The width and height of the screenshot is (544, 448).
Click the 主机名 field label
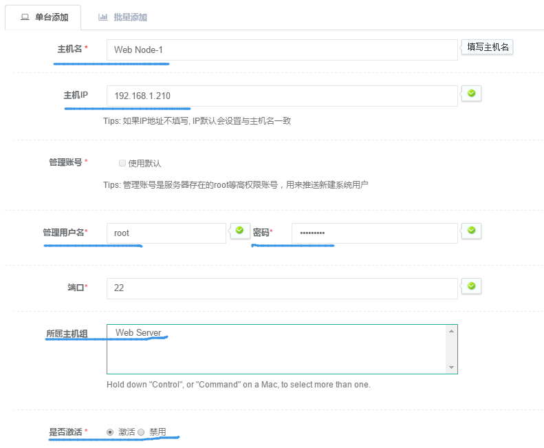(69, 49)
